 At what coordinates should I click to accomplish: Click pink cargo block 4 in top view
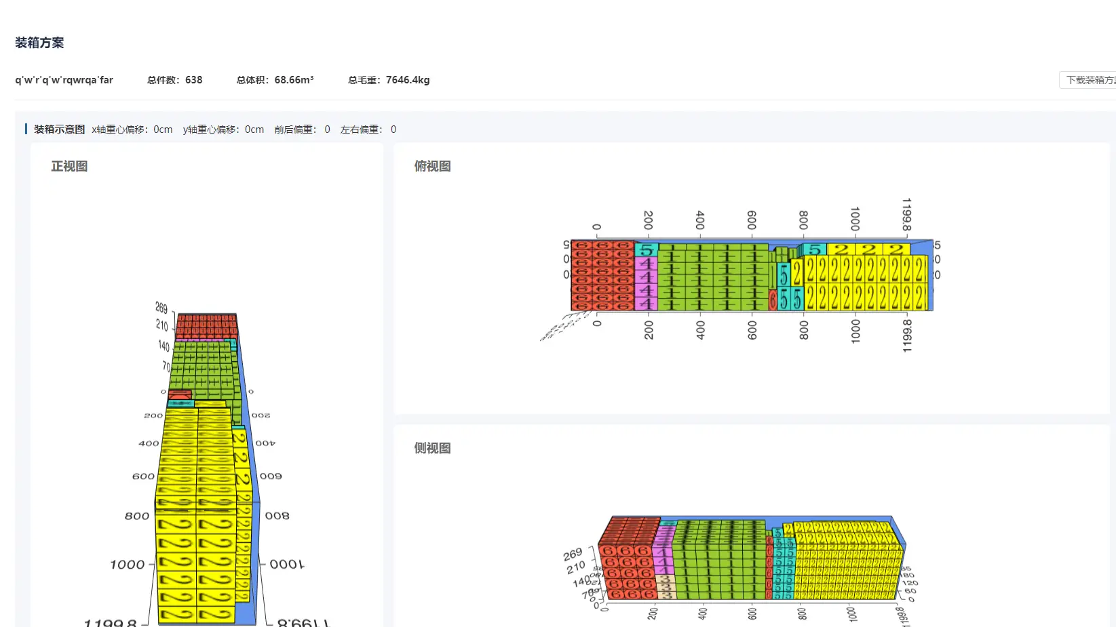646,283
